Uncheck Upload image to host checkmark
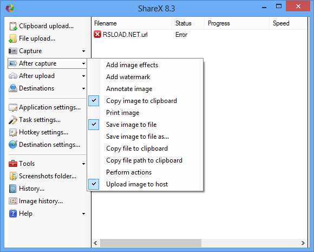The height and width of the screenshot is (252, 314). coord(94,184)
